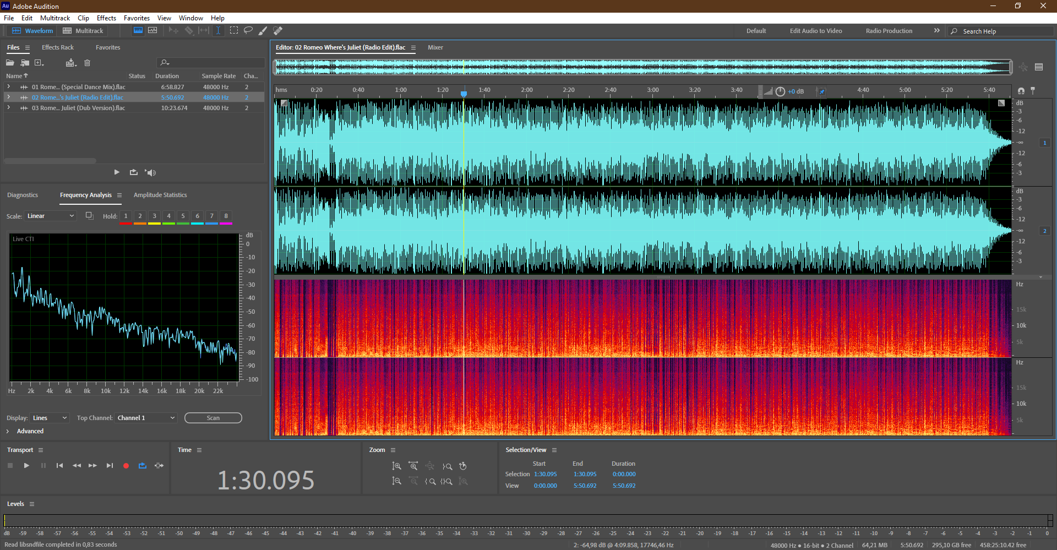Import file into Files panel

point(25,63)
